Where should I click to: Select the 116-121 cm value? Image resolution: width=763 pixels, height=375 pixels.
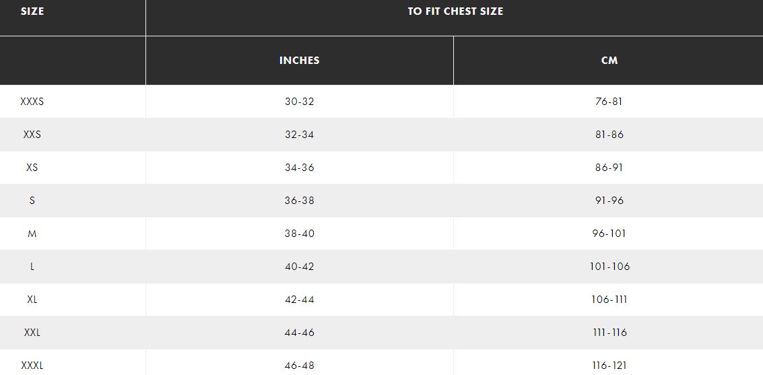coord(609,366)
